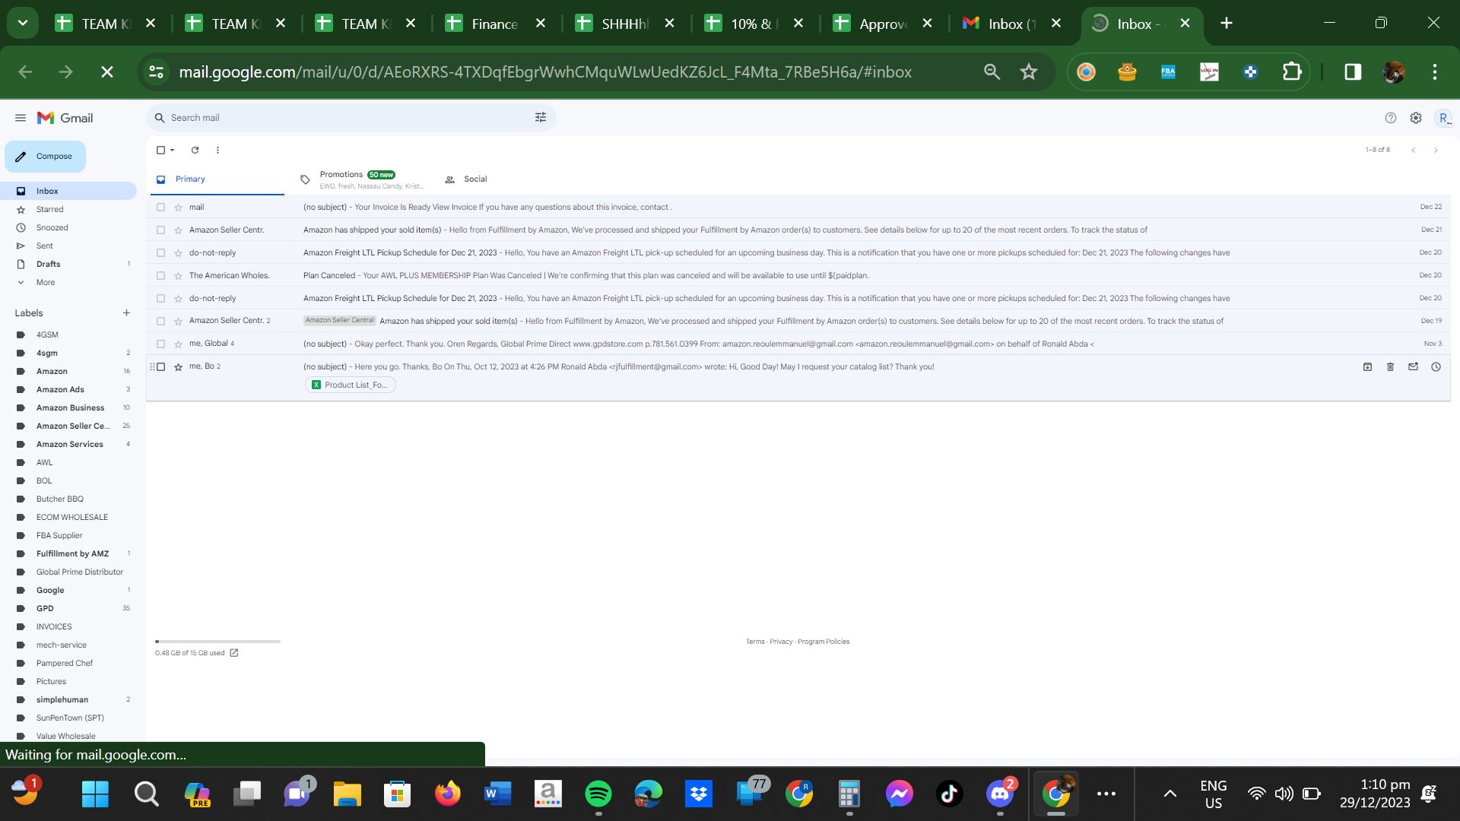Bookmark this page with the star icon

point(1029,71)
